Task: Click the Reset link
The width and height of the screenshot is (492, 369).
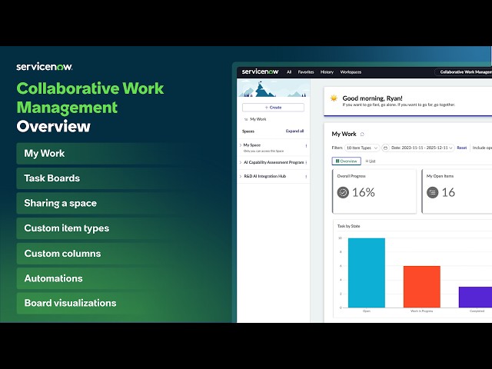Action: [x=461, y=148]
